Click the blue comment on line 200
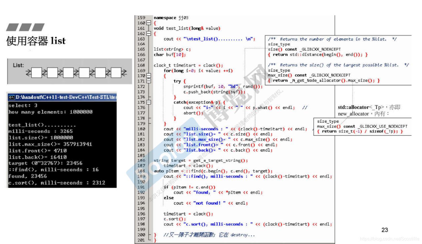The image size is (422, 244). click(209, 235)
